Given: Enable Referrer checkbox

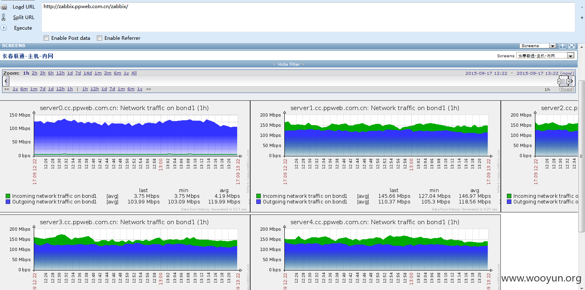Looking at the screenshot, I should click(99, 38).
